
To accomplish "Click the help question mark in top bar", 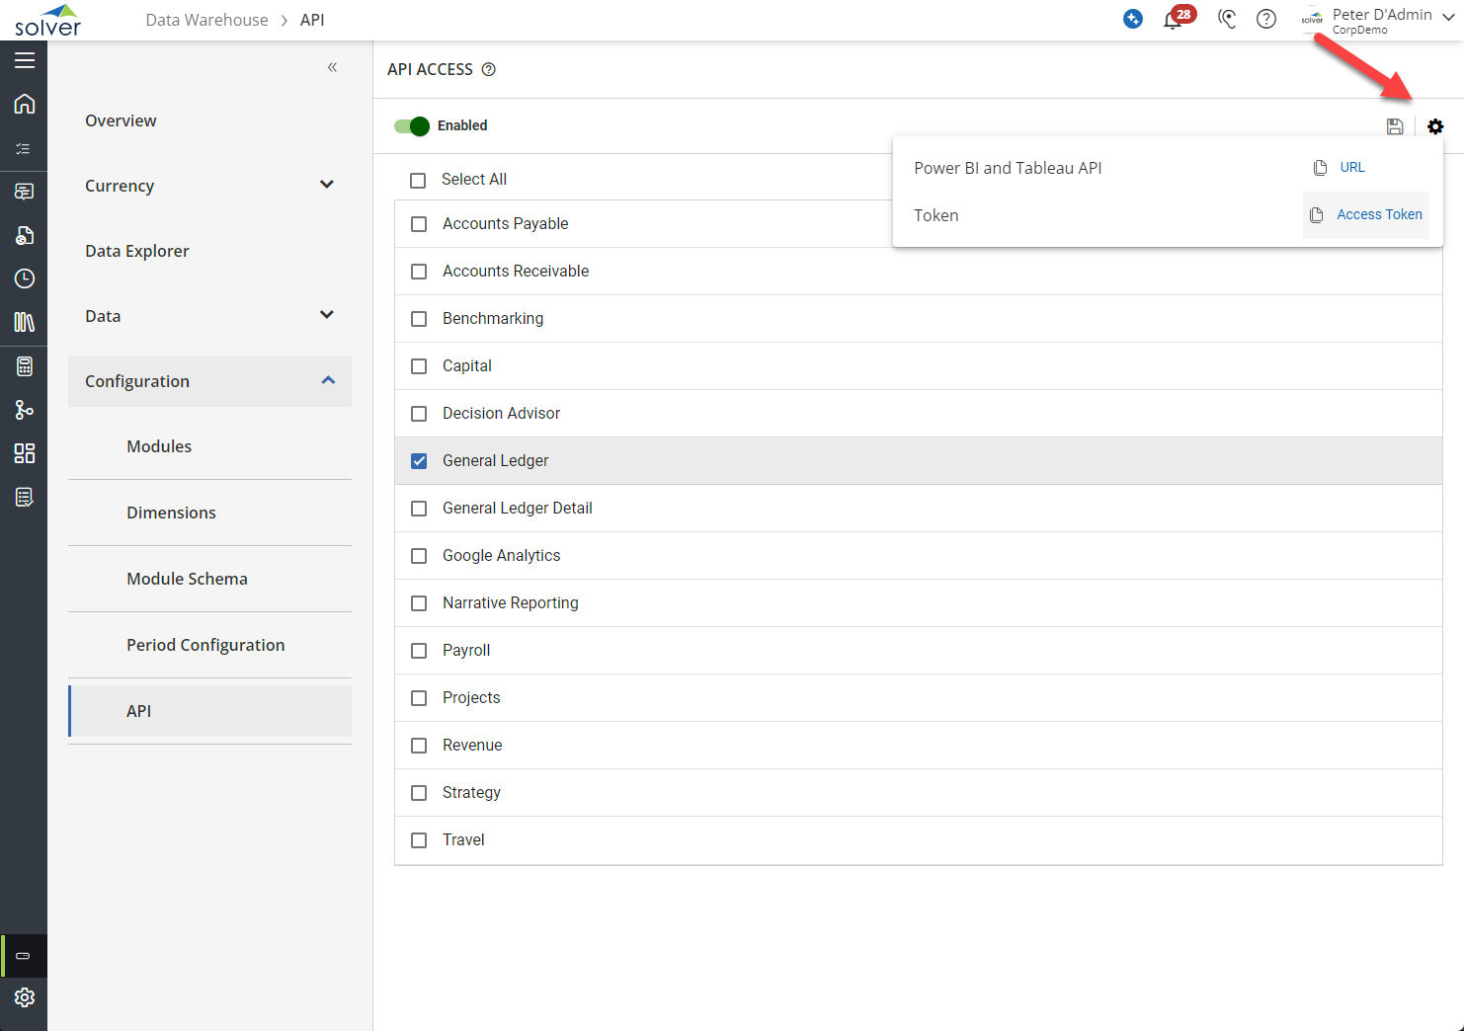I will pos(1266,20).
